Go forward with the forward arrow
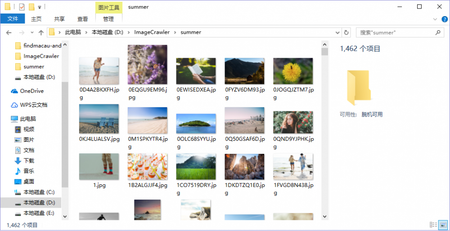The image size is (450, 231). (22, 33)
